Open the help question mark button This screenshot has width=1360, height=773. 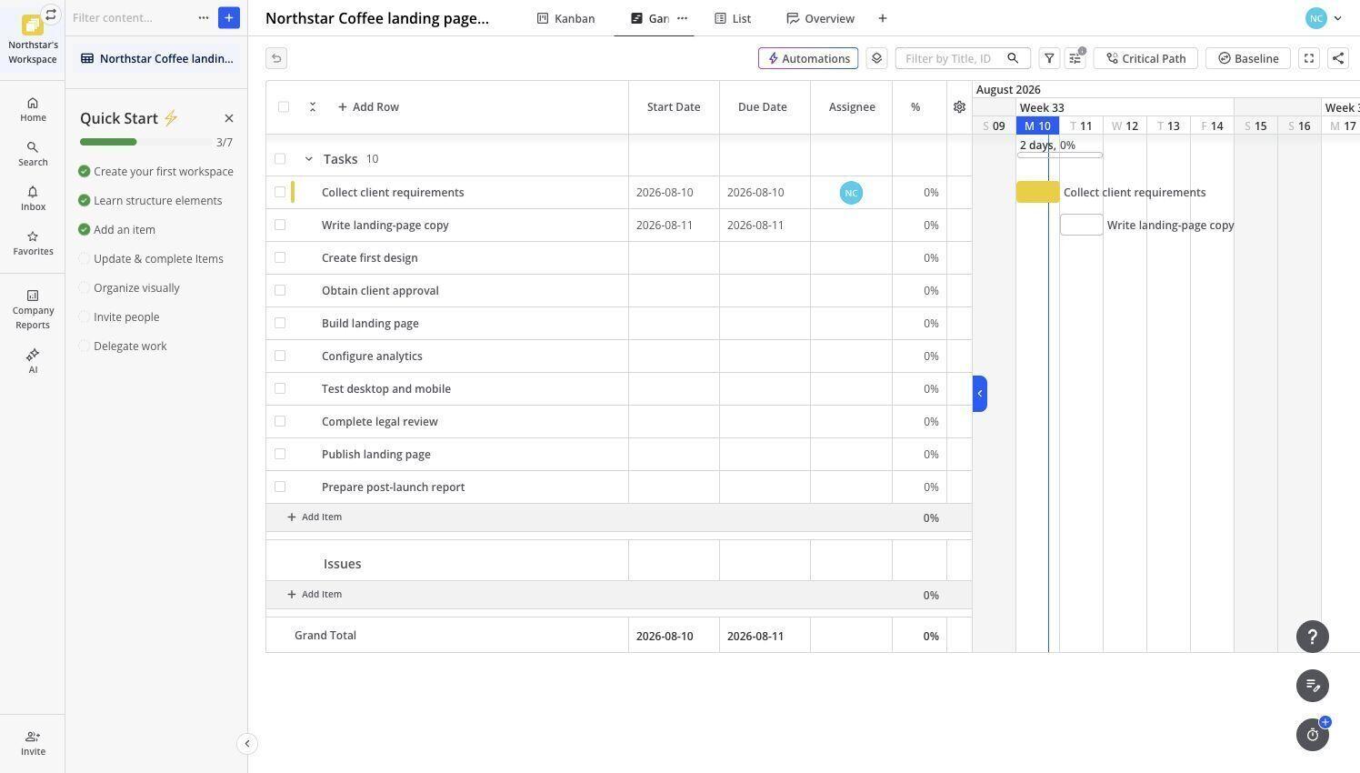pyautogui.click(x=1313, y=637)
